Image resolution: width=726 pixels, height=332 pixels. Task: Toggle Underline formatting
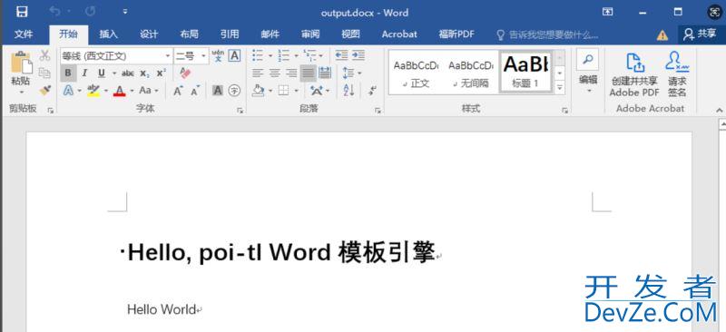click(101, 73)
